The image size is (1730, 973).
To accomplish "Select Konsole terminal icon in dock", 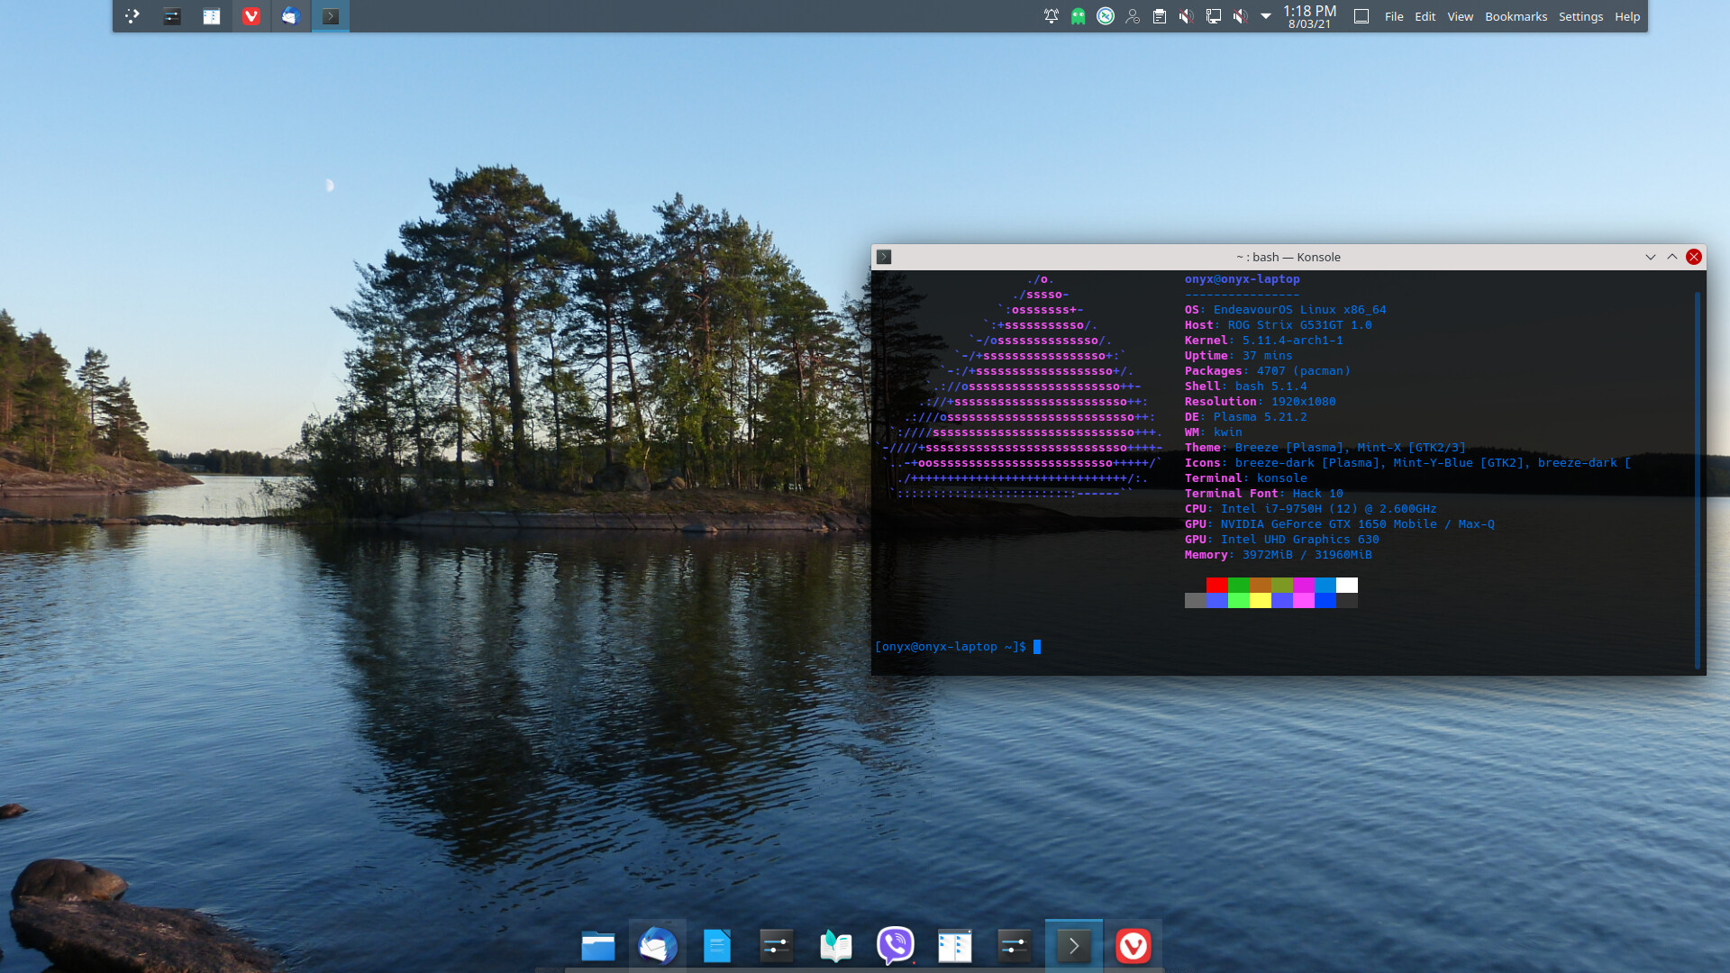I will (x=1074, y=946).
